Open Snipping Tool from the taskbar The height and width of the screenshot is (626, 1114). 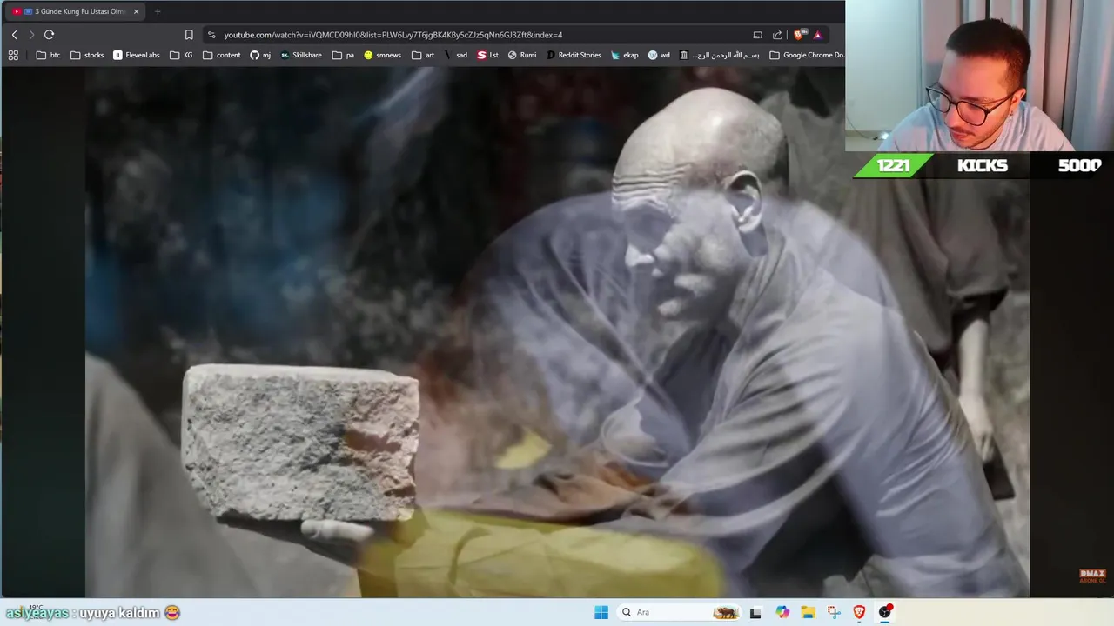tap(834, 612)
